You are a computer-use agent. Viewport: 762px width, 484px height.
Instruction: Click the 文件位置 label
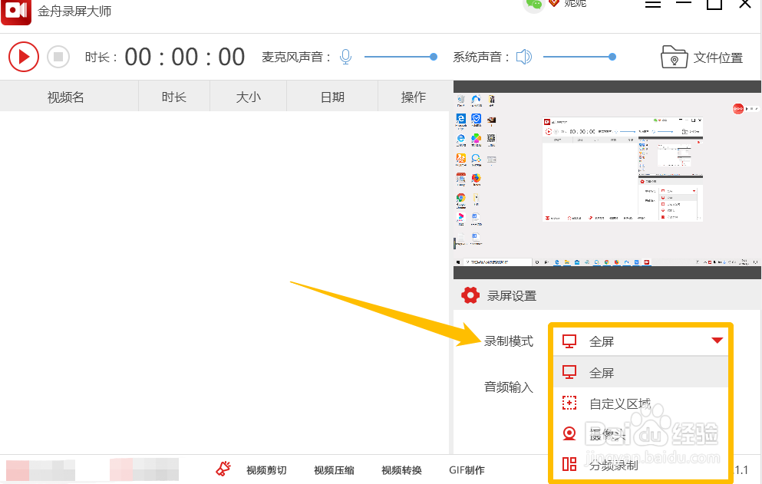click(x=717, y=58)
